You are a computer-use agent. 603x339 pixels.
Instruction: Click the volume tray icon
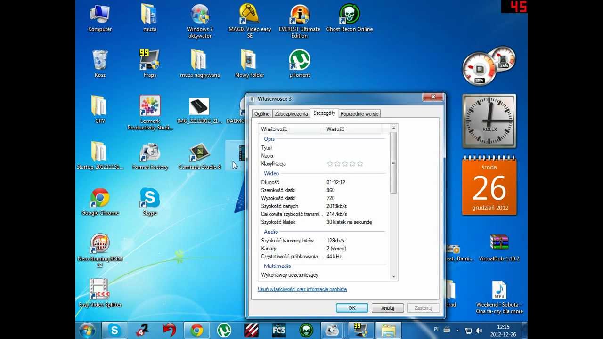tap(479, 330)
